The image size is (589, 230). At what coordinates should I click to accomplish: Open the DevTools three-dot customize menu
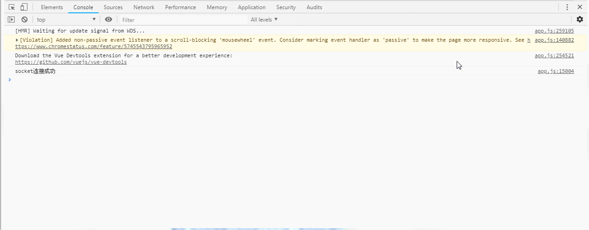567,7
